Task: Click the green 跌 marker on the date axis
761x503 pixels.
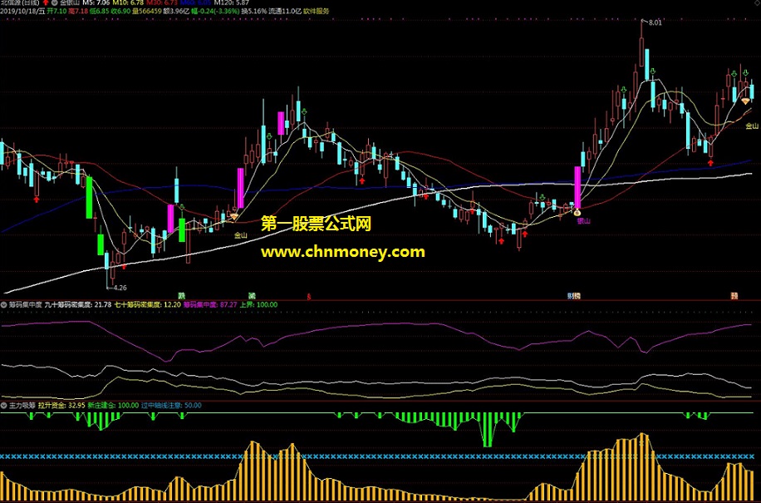Action: coord(181,296)
